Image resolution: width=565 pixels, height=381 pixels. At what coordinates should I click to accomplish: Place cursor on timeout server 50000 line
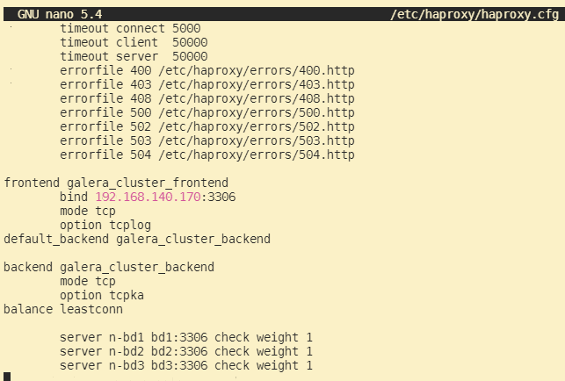click(x=134, y=56)
